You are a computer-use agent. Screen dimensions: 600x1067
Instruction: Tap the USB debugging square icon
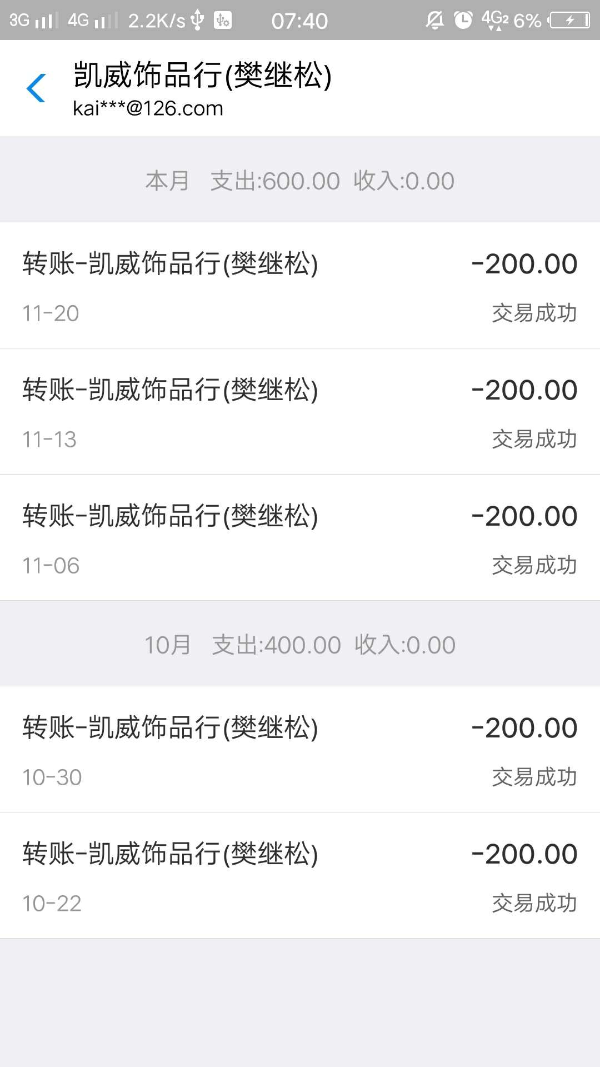point(223,21)
